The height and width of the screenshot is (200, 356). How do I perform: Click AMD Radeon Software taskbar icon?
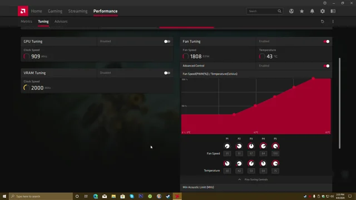coord(177,196)
